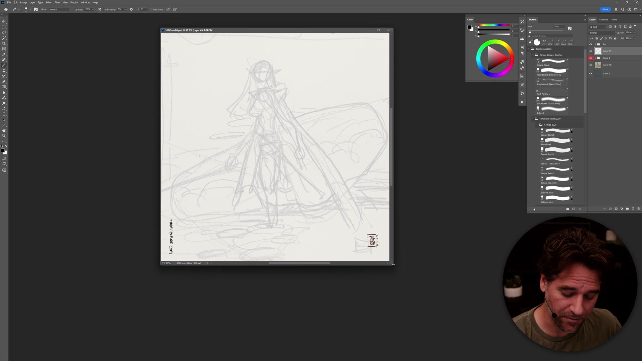The height and width of the screenshot is (361, 642).
Task: Switch to the Channels tab
Action: click(x=604, y=20)
